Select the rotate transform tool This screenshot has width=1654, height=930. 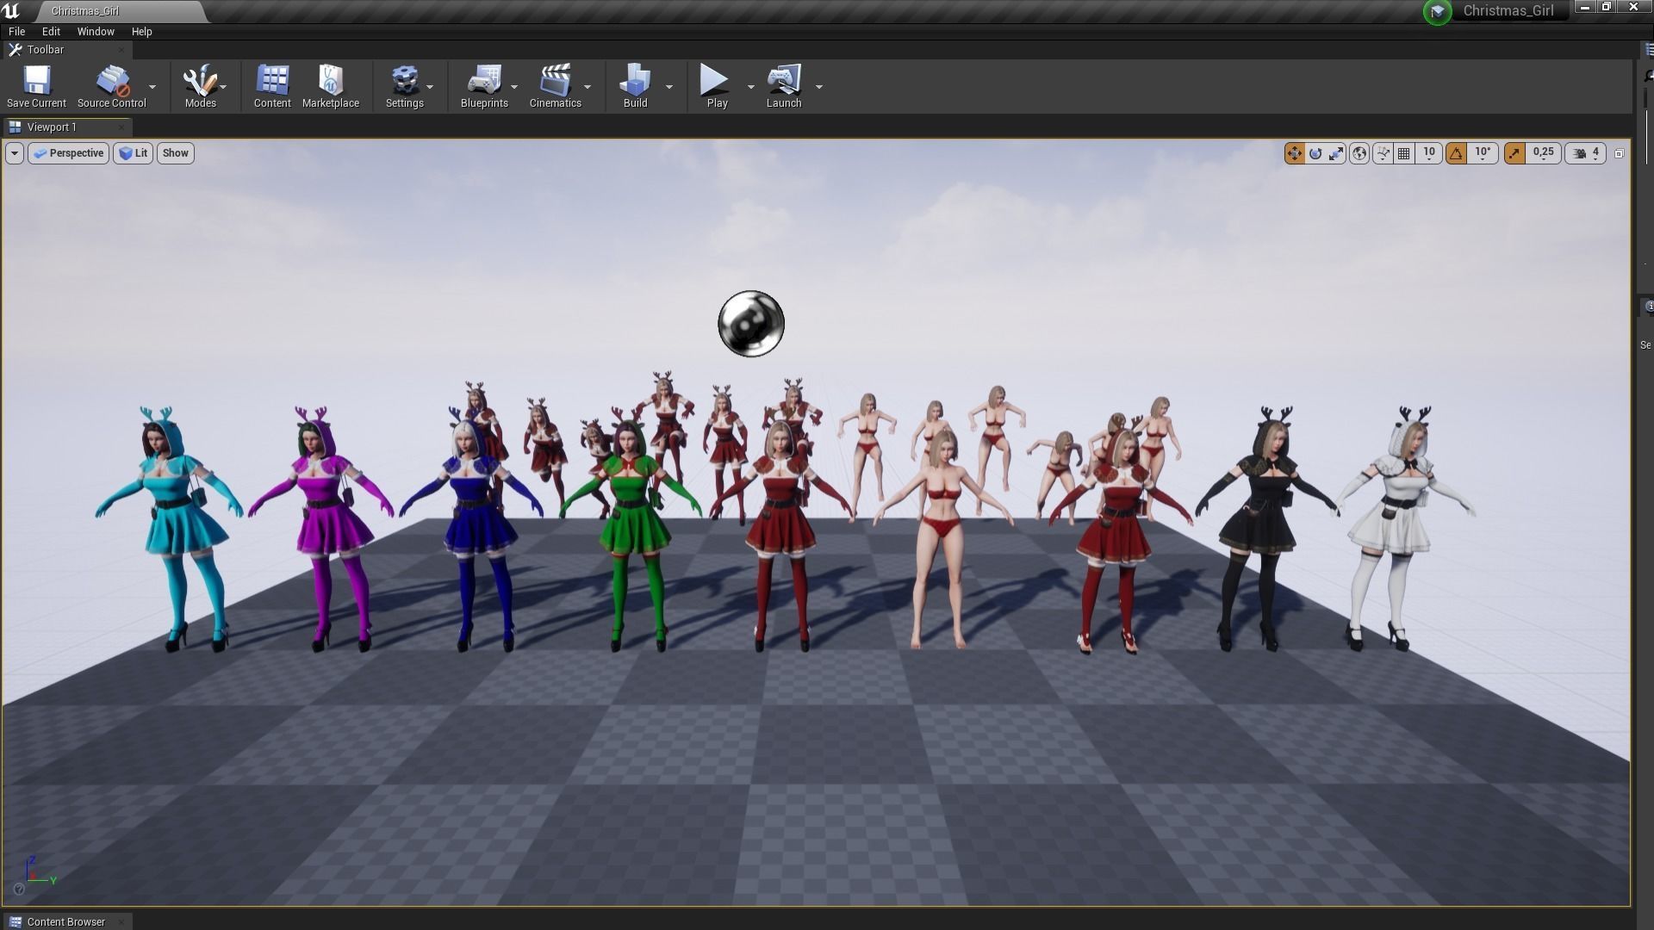(1315, 153)
